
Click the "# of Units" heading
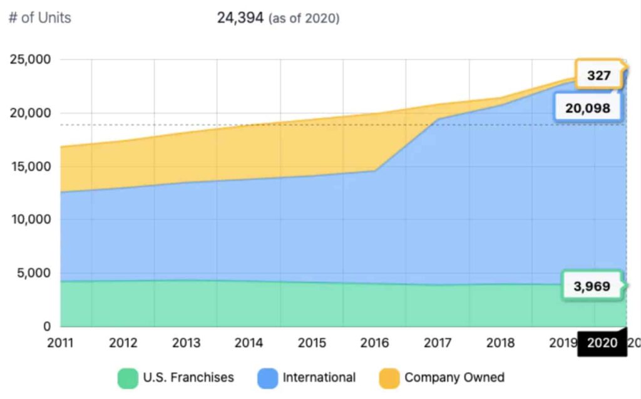click(x=40, y=18)
